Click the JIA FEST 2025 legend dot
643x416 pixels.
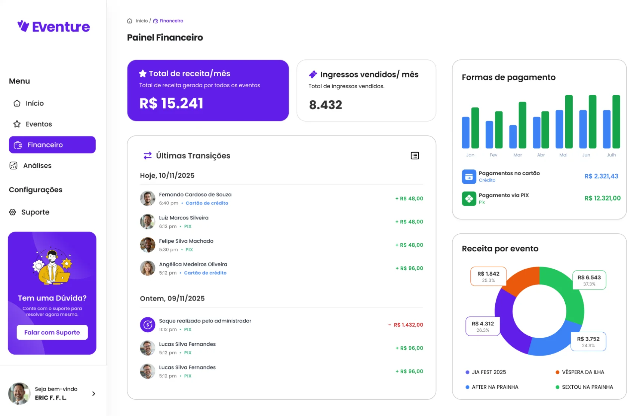pos(467,372)
